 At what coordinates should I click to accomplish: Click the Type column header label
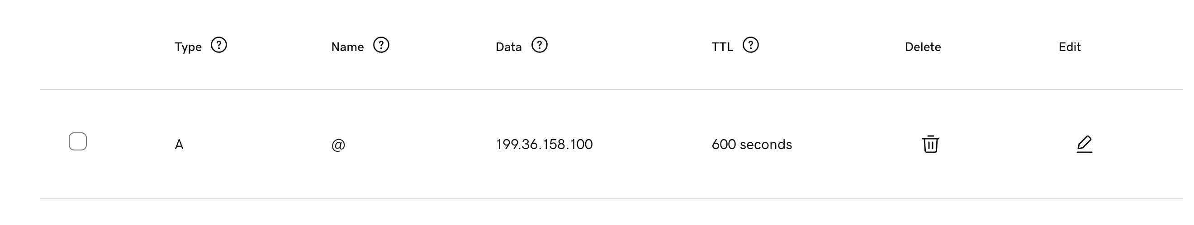pyautogui.click(x=188, y=47)
